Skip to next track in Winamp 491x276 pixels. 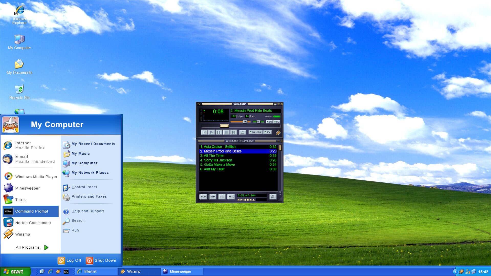point(234,132)
